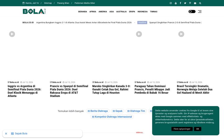The width and height of the screenshot is (224, 140).
Task: Open the INDONESIA menu item
Action: [x=142, y=12]
